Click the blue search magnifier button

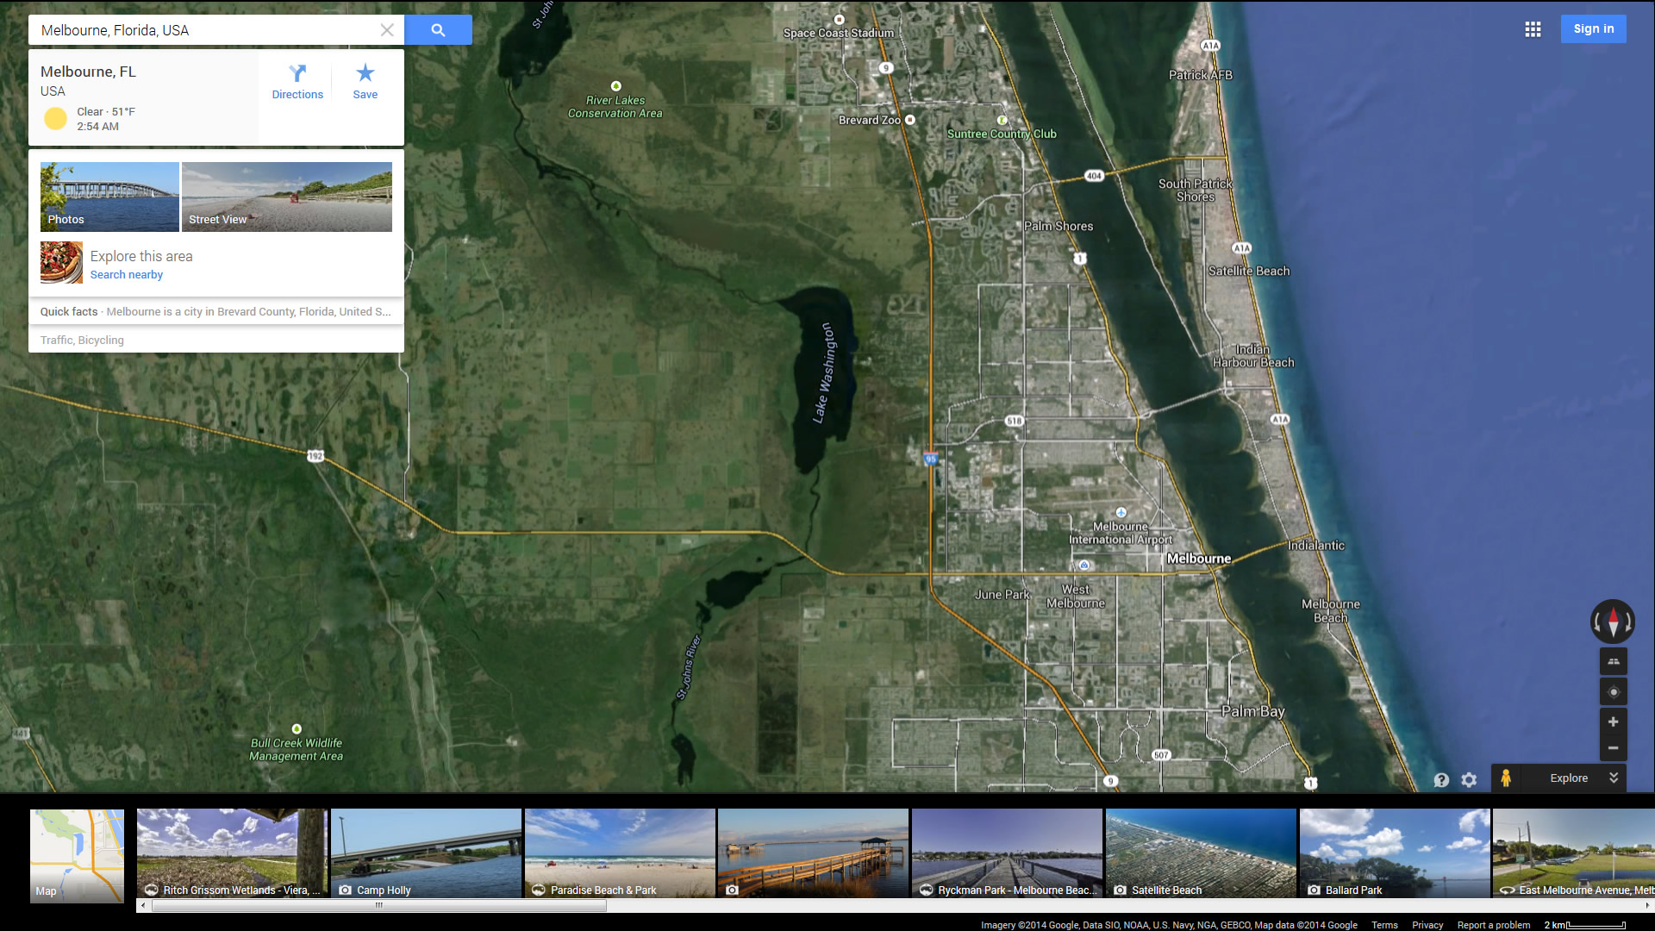(x=438, y=30)
